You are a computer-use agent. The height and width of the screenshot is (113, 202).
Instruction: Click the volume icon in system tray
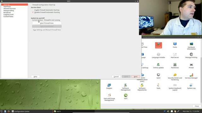point(168,111)
